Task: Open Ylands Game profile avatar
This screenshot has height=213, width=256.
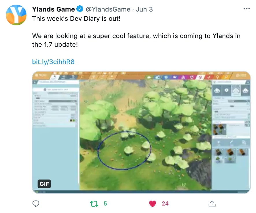Action: [16, 15]
